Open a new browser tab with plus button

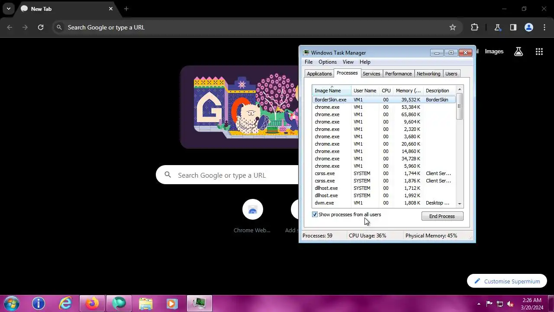pos(126,9)
